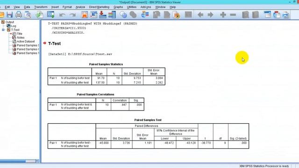Screen dimensions: 299x168
Task: Click the Promote left arrow icon
Action: point(200,14)
